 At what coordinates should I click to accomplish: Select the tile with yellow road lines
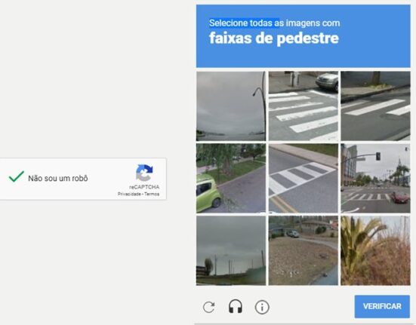304,178
